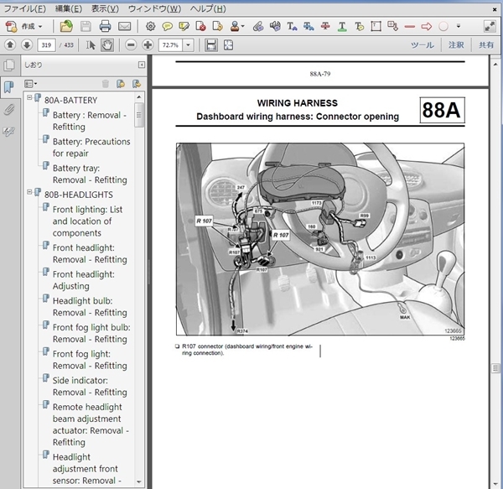Open the ファイル(F) menu
This screenshot has width=503, height=489.
(24, 8)
